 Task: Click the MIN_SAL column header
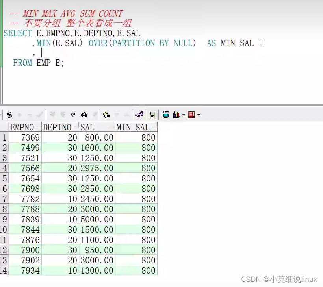(x=136, y=127)
